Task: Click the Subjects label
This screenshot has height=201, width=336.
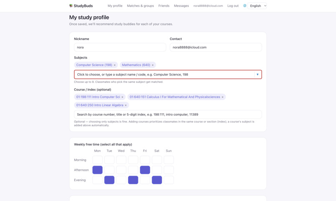Action: point(80,58)
